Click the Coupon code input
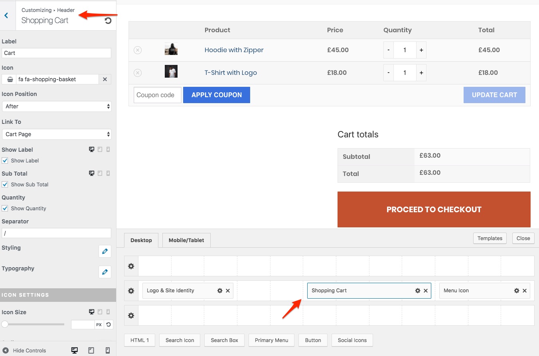 pos(158,95)
